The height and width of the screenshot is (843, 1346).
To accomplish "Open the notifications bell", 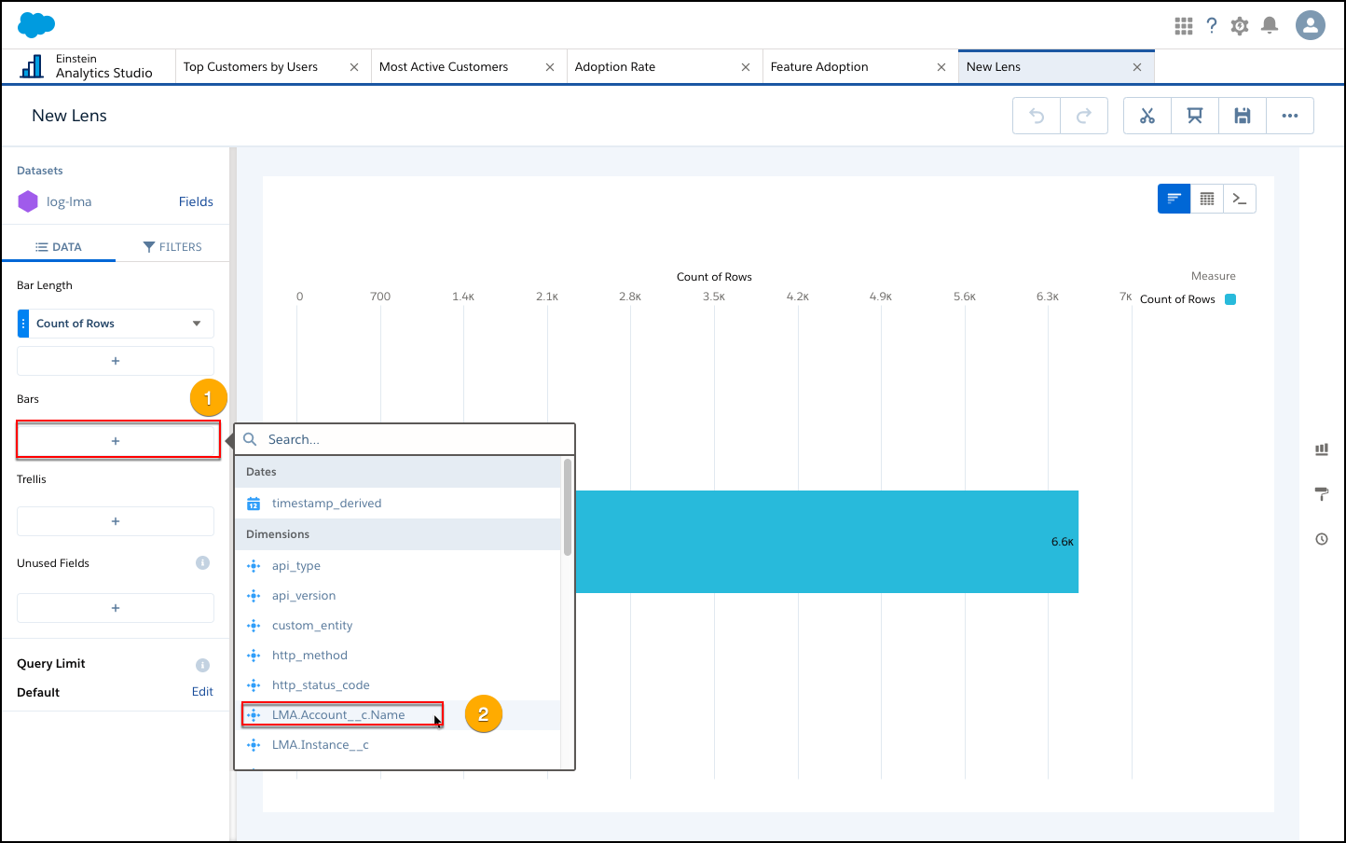I will click(1270, 26).
